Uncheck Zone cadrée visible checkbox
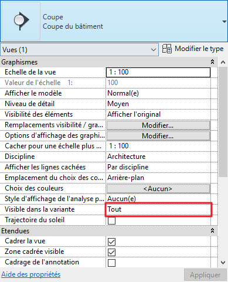This screenshot has height=282, width=228. point(111,252)
